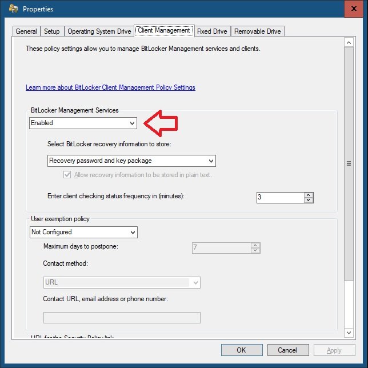Image resolution: width=368 pixels, height=368 pixels.
Task: Confirm with the OK button
Action: (242, 350)
